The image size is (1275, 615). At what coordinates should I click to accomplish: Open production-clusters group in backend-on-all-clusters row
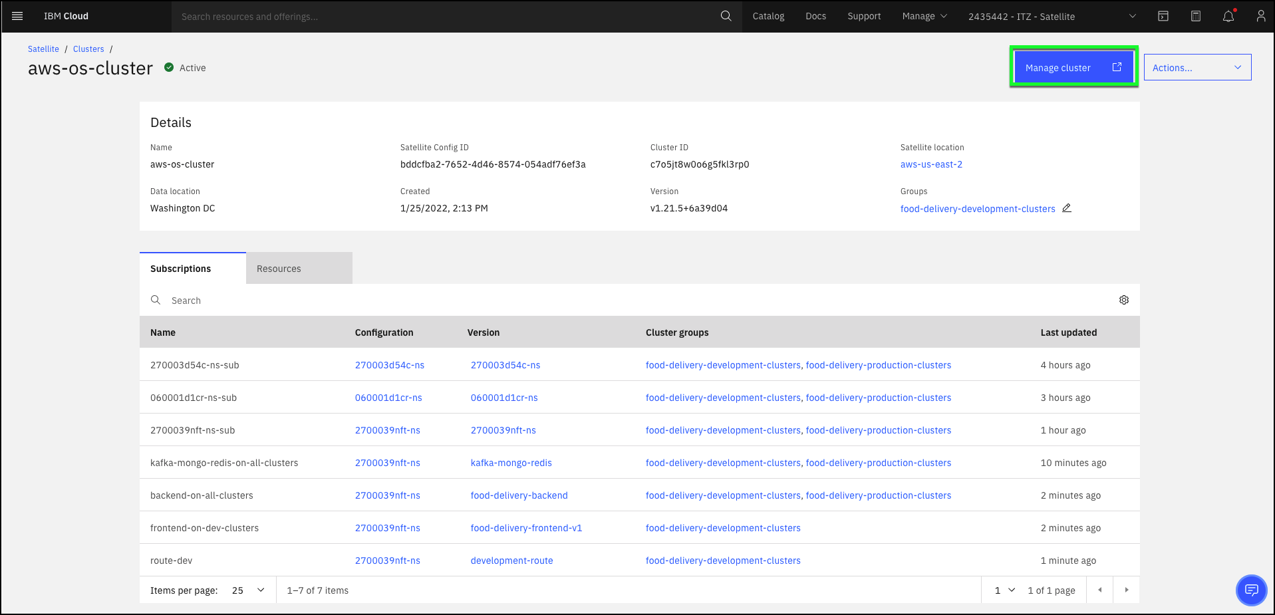point(879,495)
